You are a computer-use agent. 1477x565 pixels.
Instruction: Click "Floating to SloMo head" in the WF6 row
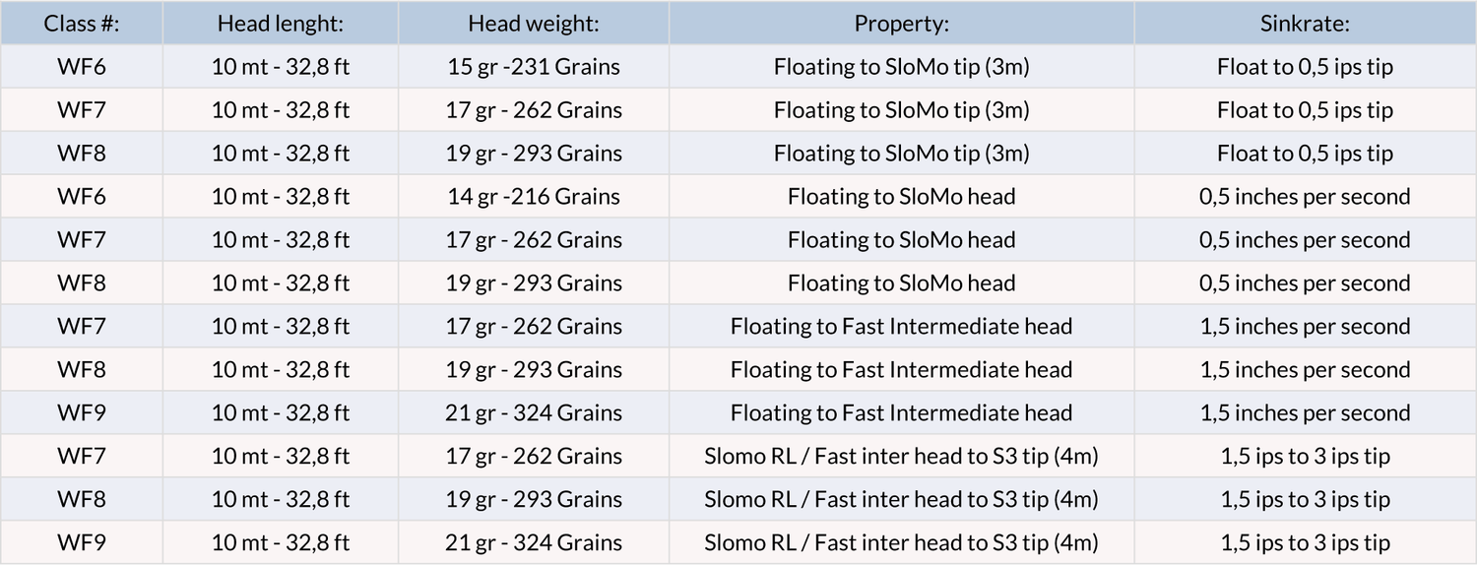(x=901, y=197)
